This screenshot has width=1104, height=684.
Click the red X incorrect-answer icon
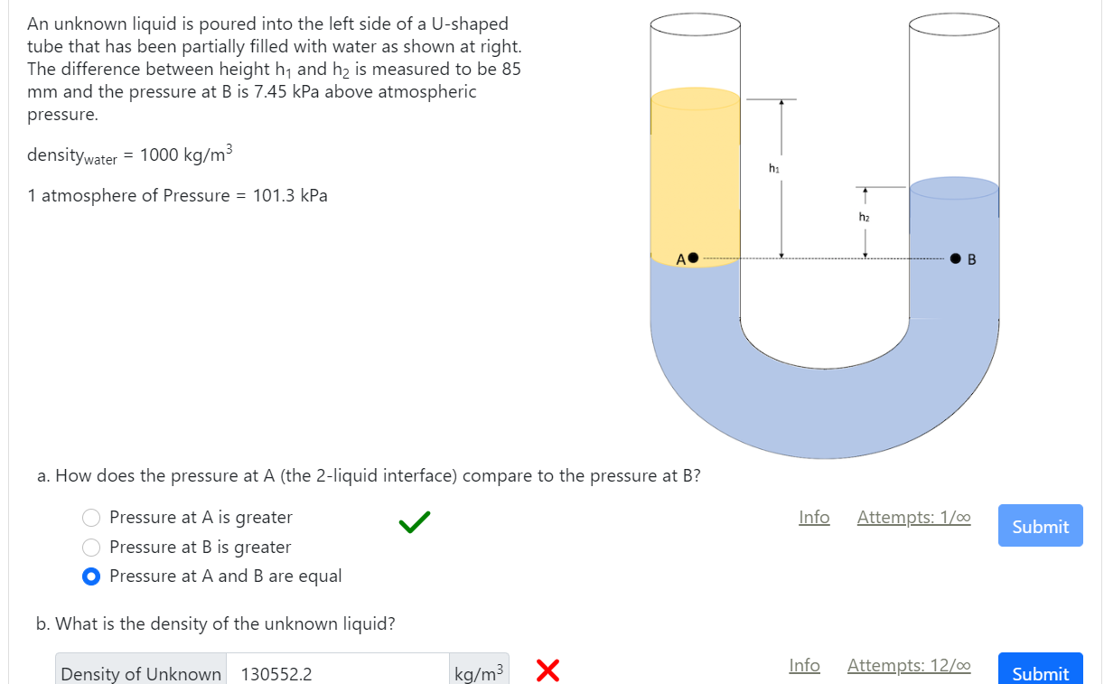point(547,670)
